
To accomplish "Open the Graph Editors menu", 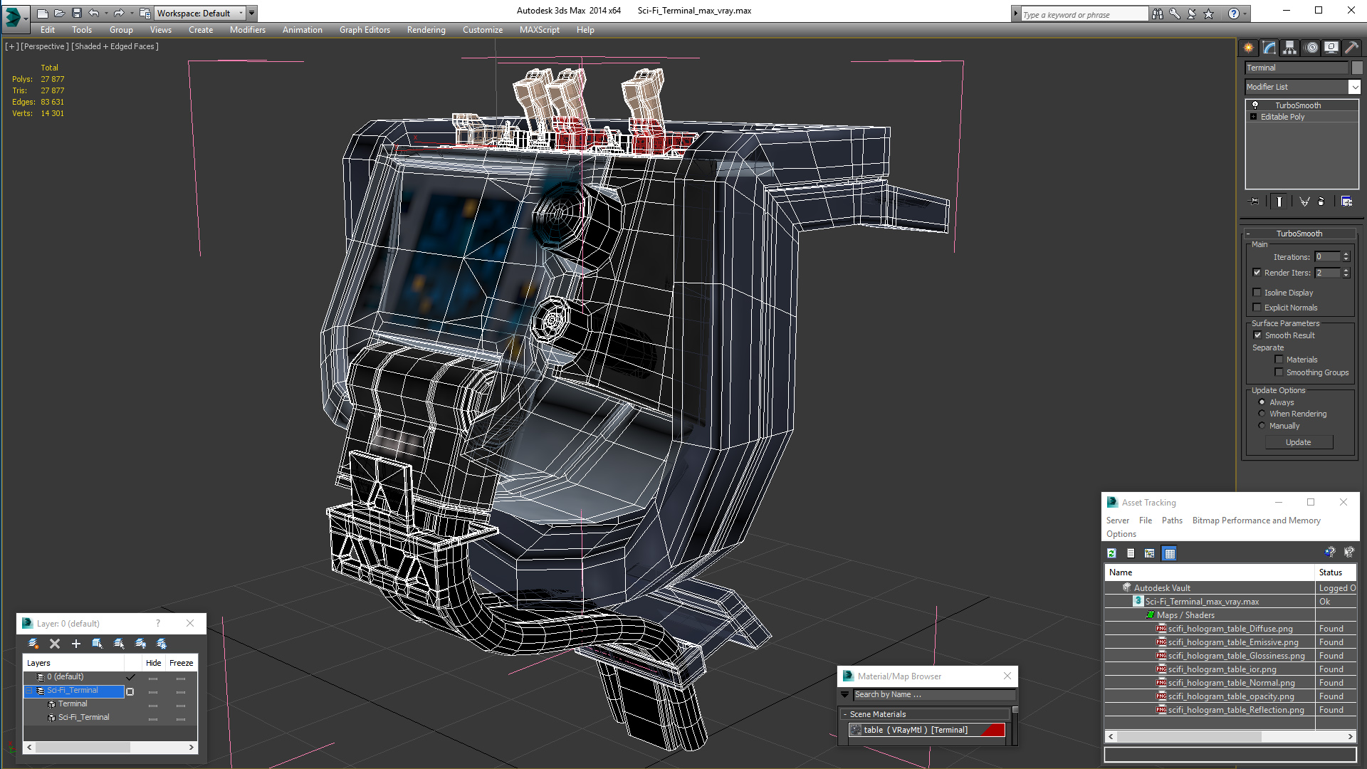I will click(365, 30).
